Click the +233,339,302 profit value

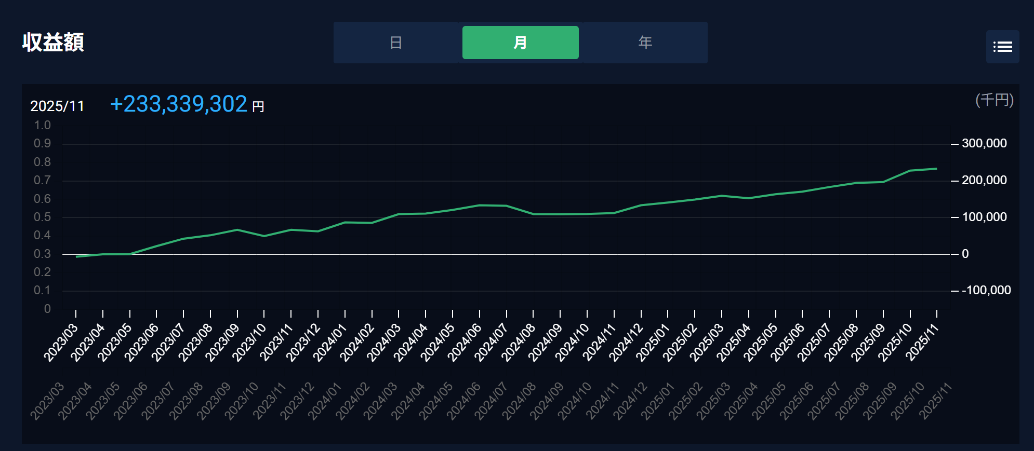[x=179, y=104]
